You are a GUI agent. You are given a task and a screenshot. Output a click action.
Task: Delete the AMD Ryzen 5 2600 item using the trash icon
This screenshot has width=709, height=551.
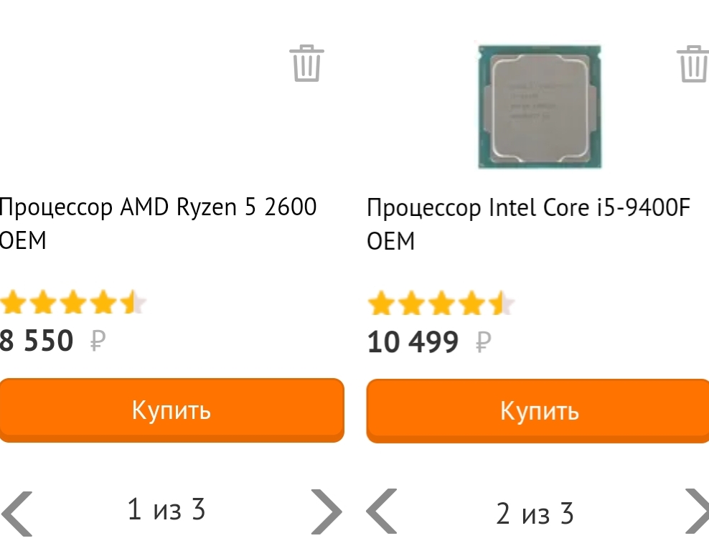(307, 63)
